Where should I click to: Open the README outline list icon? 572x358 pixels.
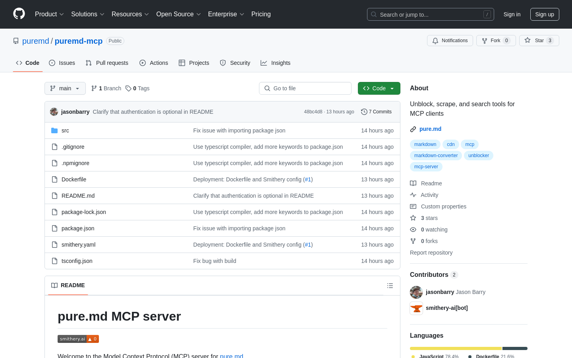[390, 286]
